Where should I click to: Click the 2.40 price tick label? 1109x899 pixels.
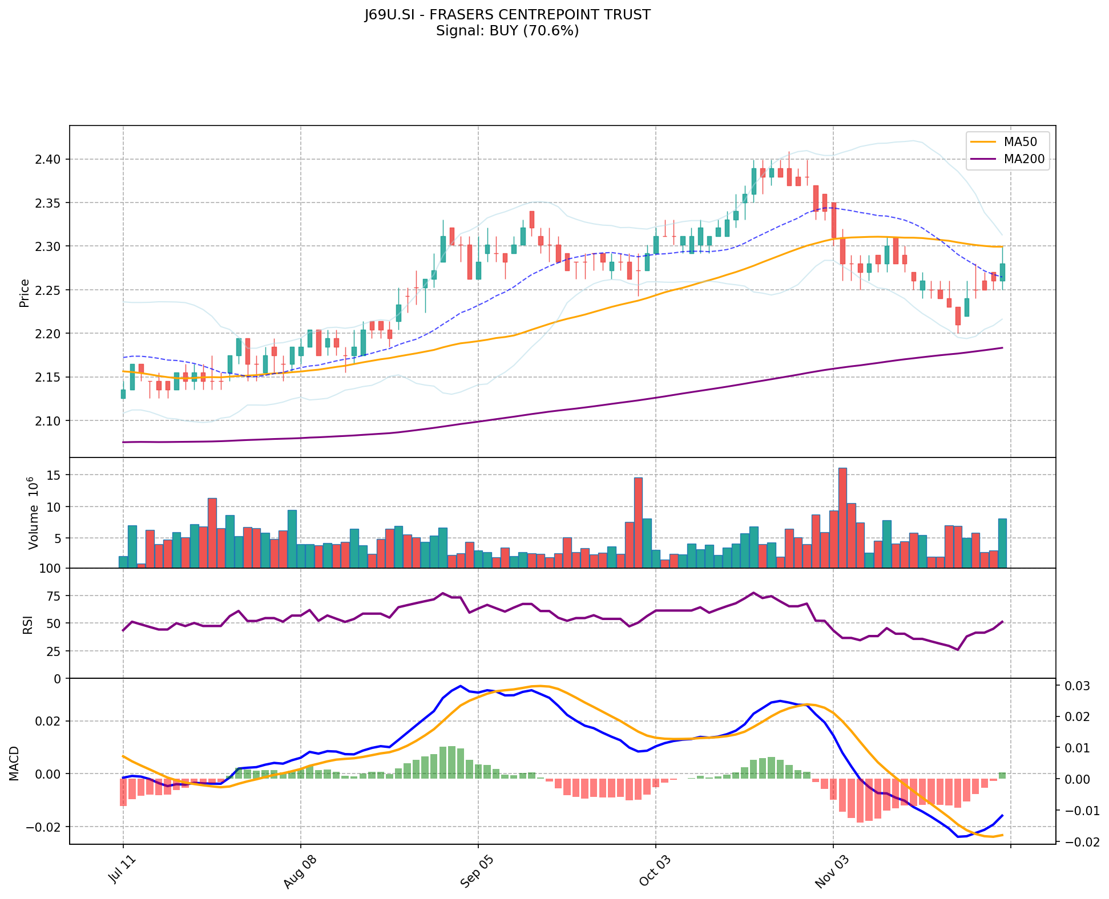click(47, 159)
